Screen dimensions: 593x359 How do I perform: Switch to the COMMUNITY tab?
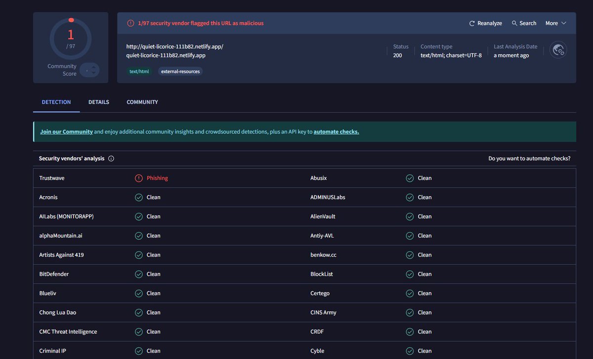pyautogui.click(x=142, y=102)
